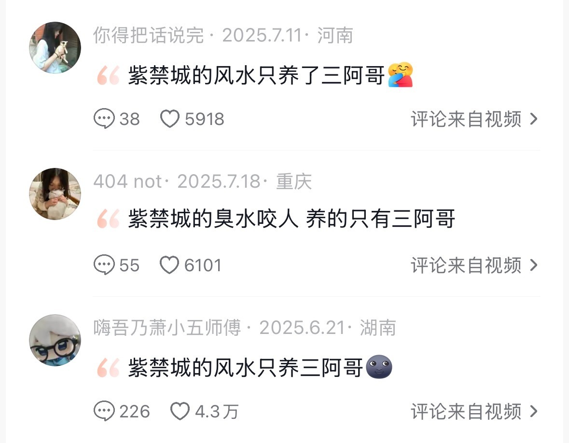
Task: Open the chevron beside the second 评论来自视频
Action: [533, 265]
